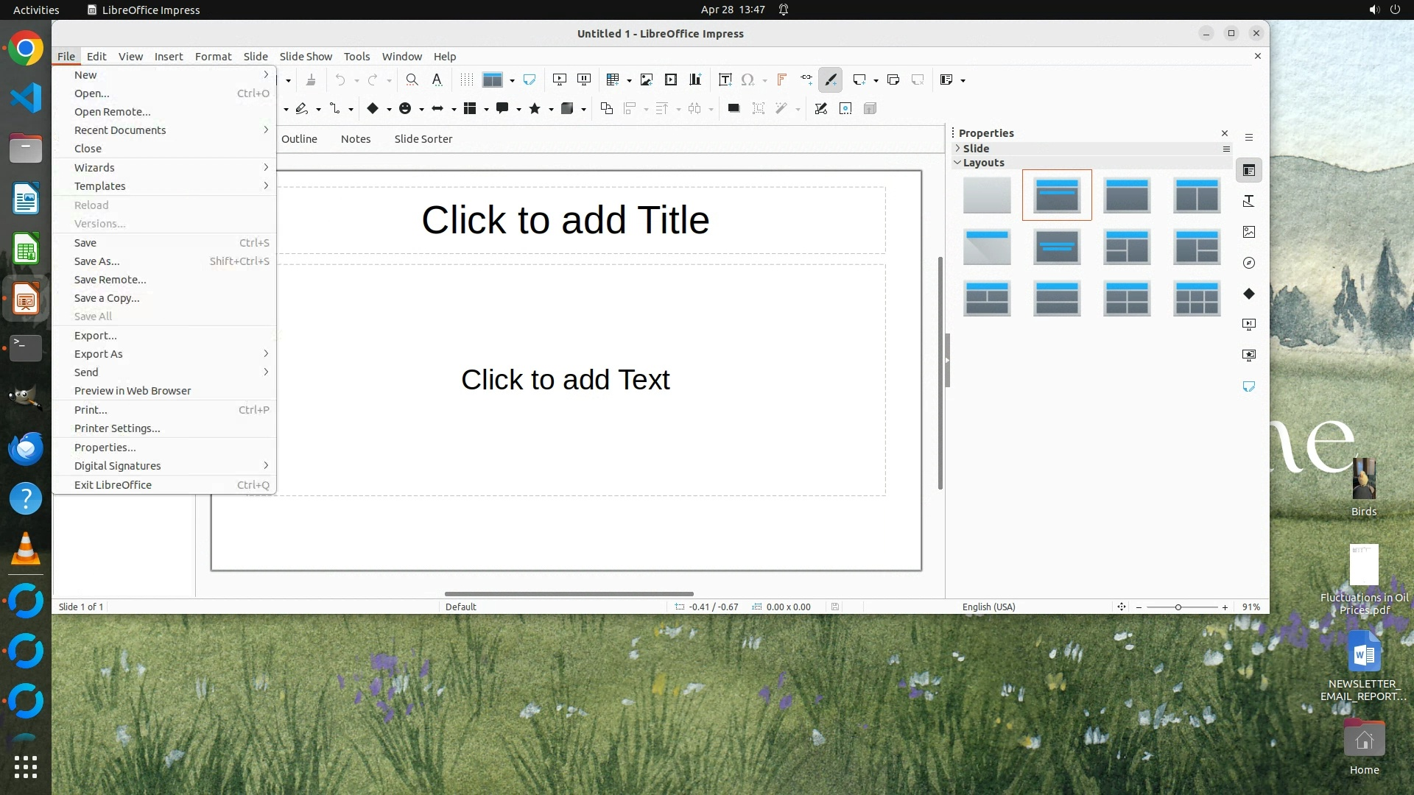Expand the Slide section in Properties
This screenshot has width=1414, height=795.
(976, 148)
